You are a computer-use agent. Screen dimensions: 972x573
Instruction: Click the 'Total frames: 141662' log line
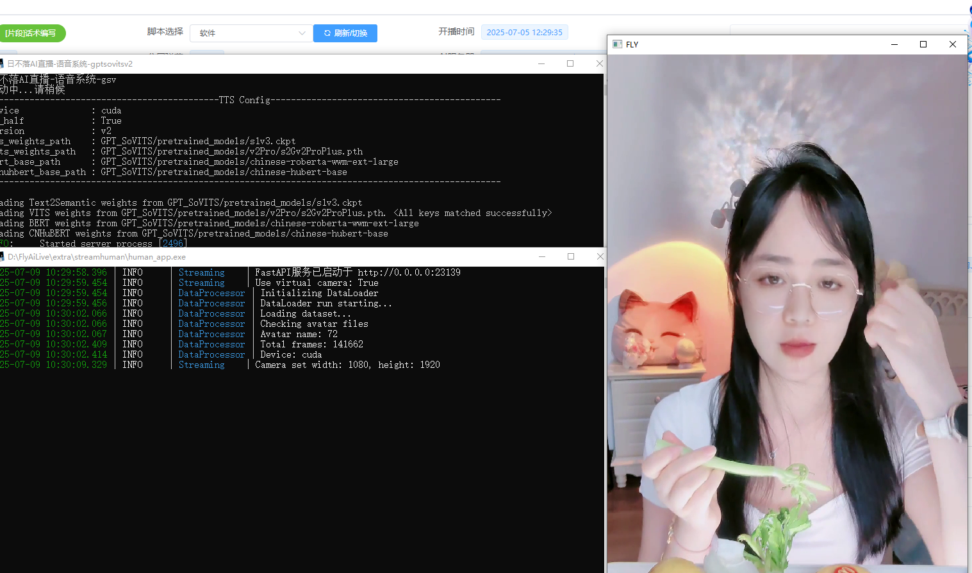pyautogui.click(x=311, y=344)
